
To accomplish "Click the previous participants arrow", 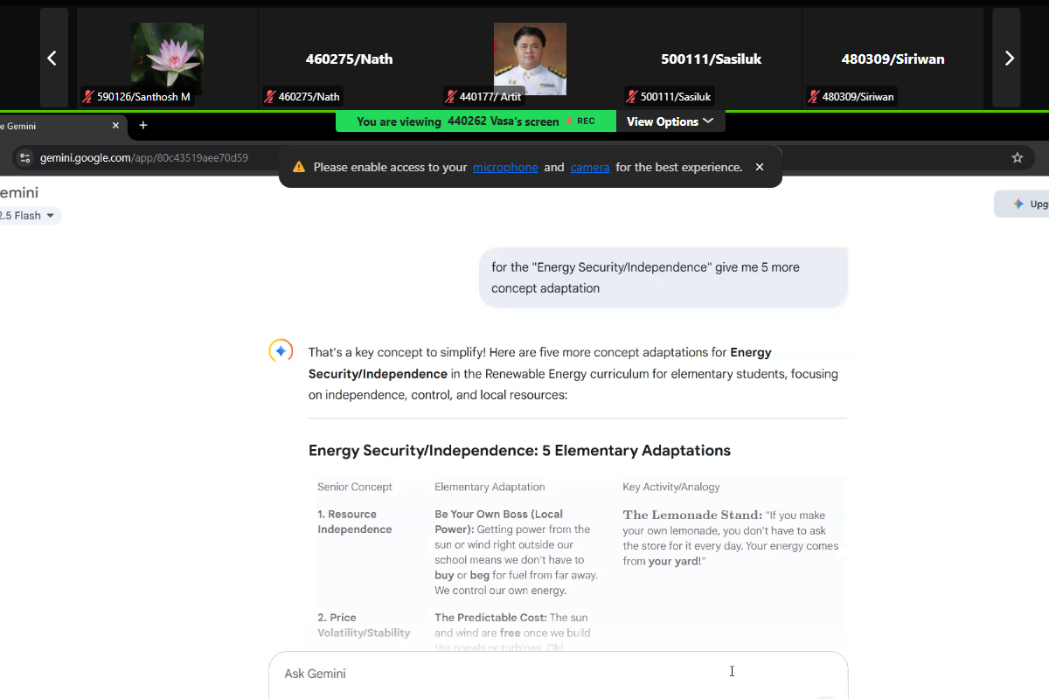I will [x=52, y=59].
